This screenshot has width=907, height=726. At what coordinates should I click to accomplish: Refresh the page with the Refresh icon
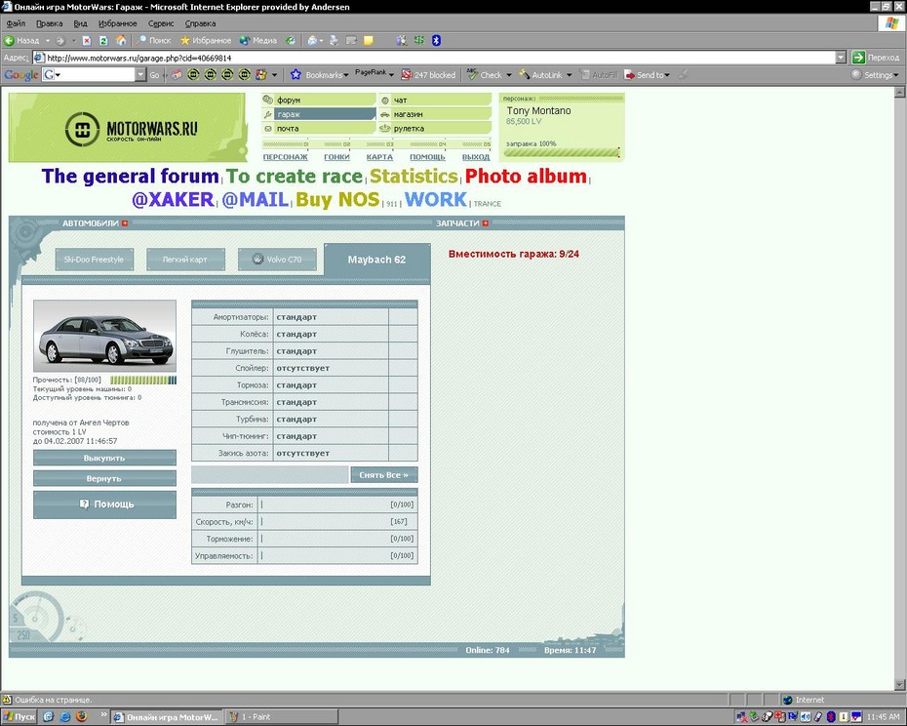pos(103,41)
